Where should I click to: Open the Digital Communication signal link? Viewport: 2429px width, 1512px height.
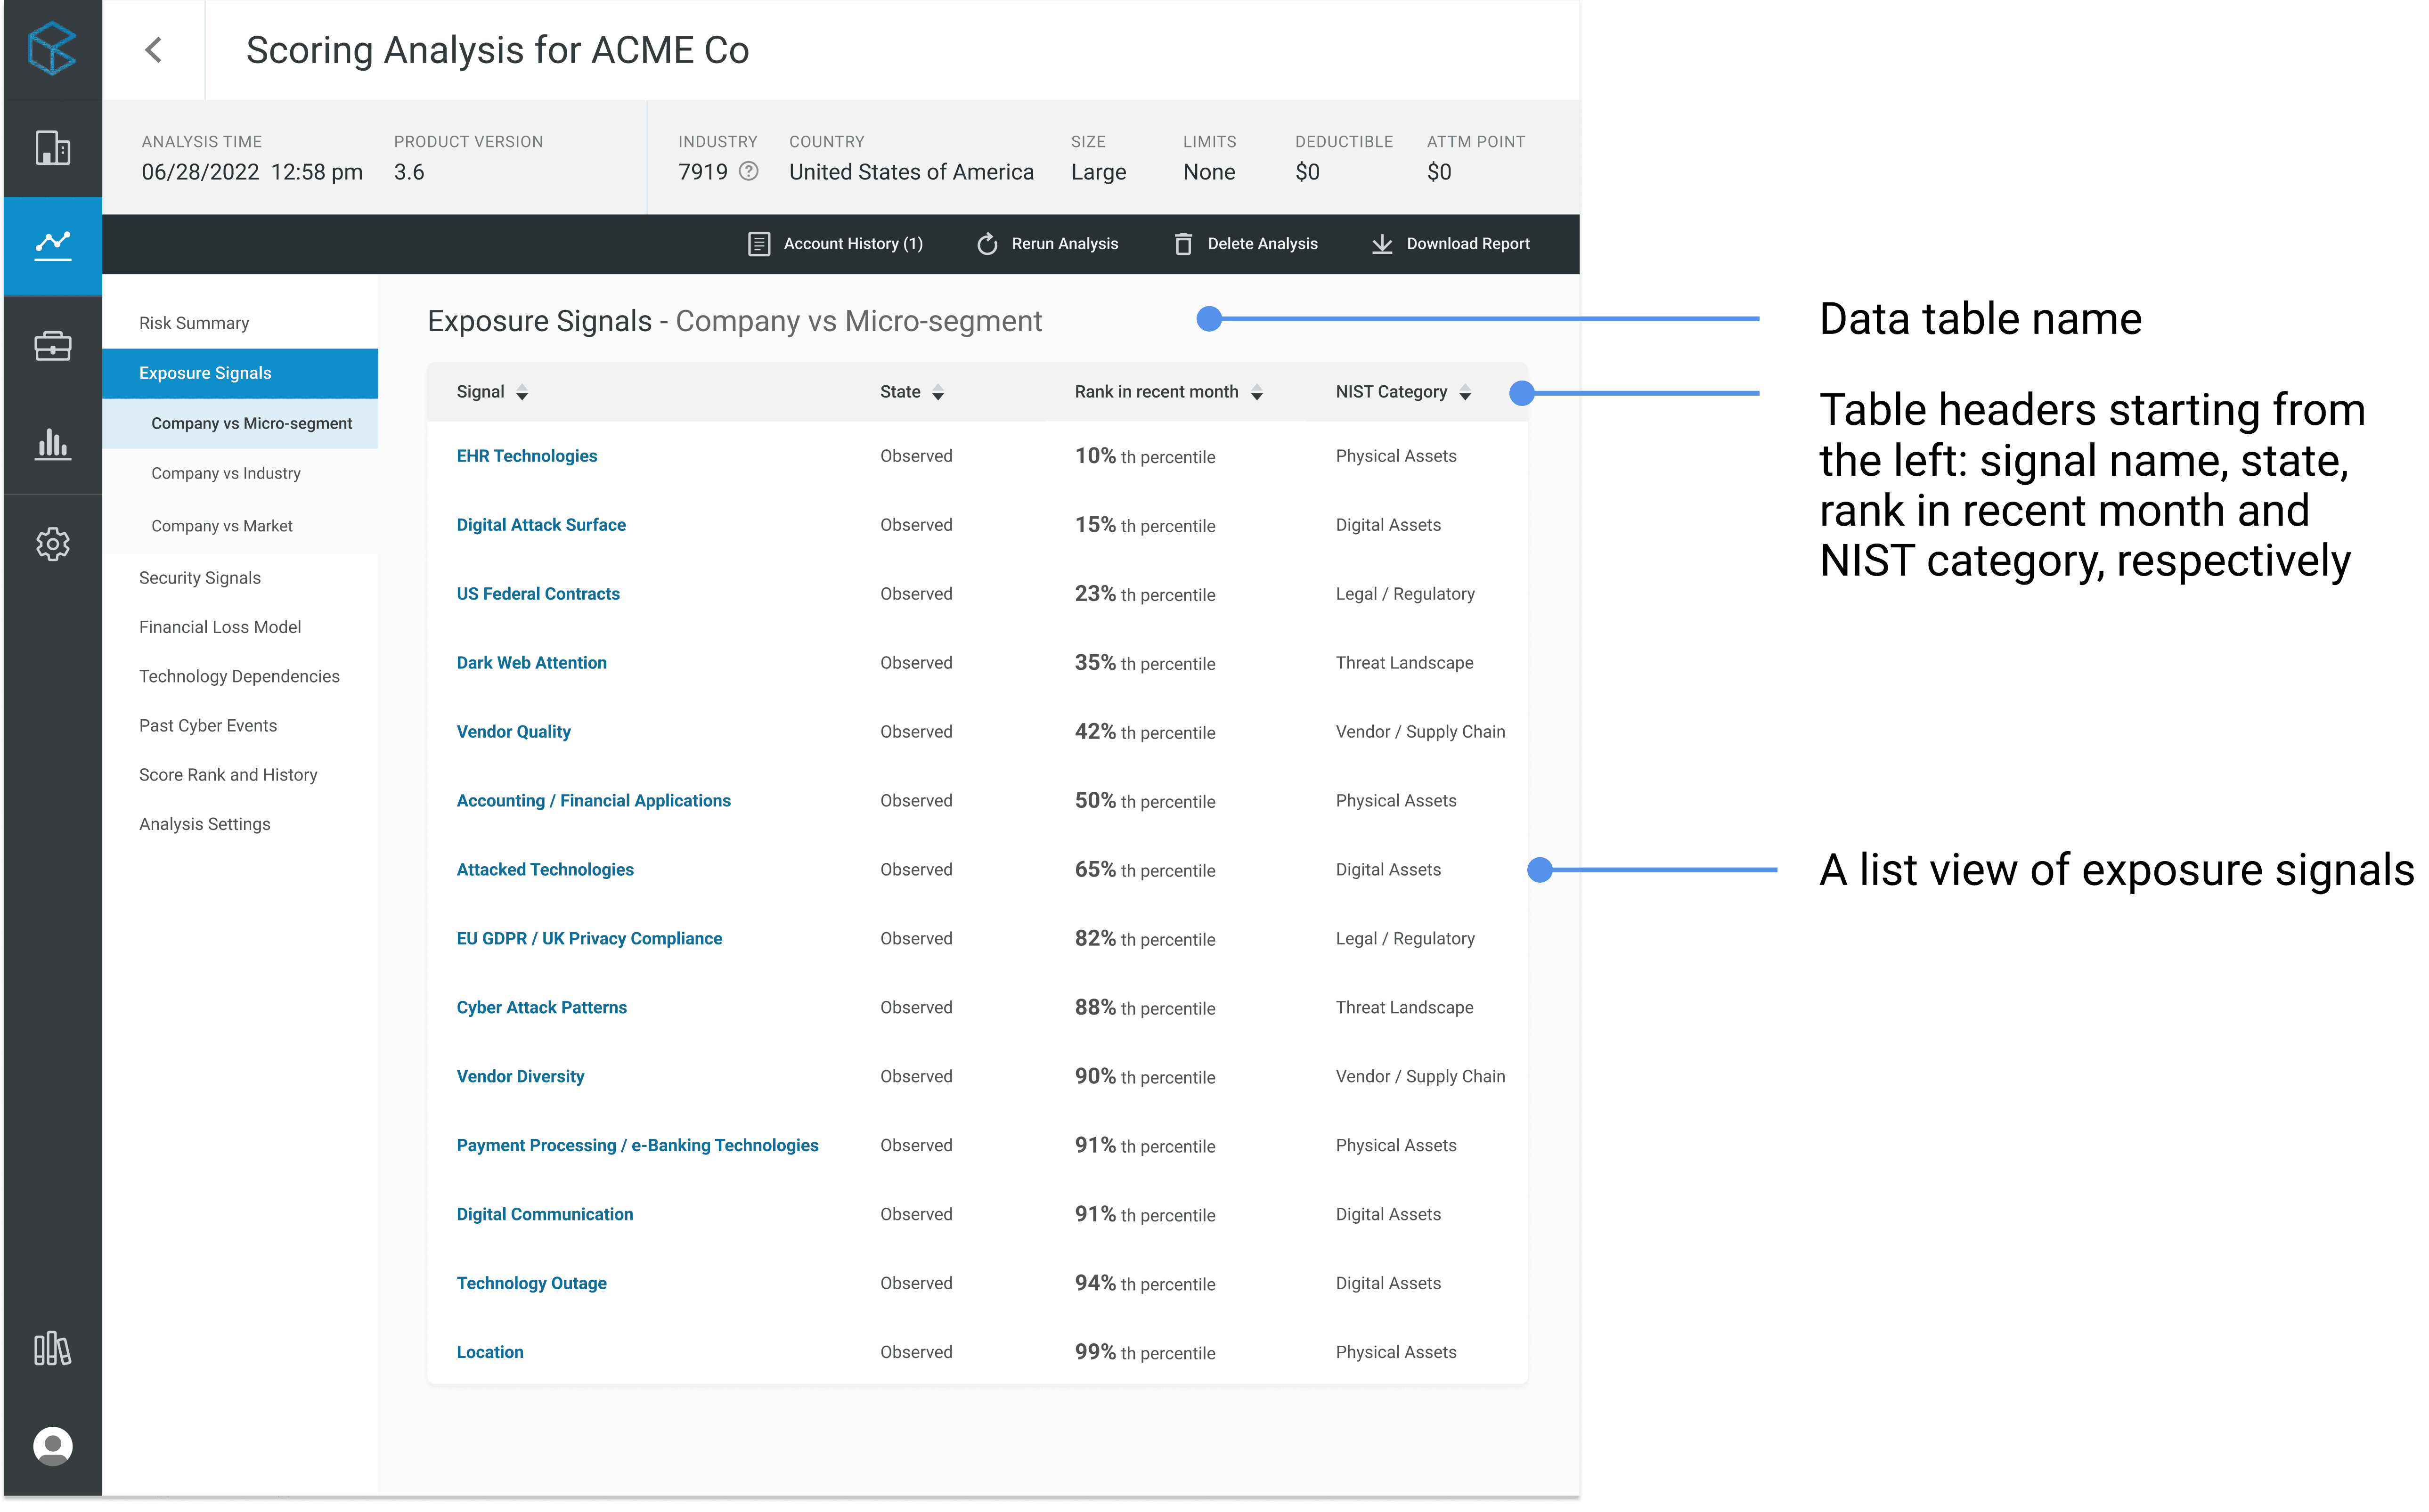point(545,1215)
